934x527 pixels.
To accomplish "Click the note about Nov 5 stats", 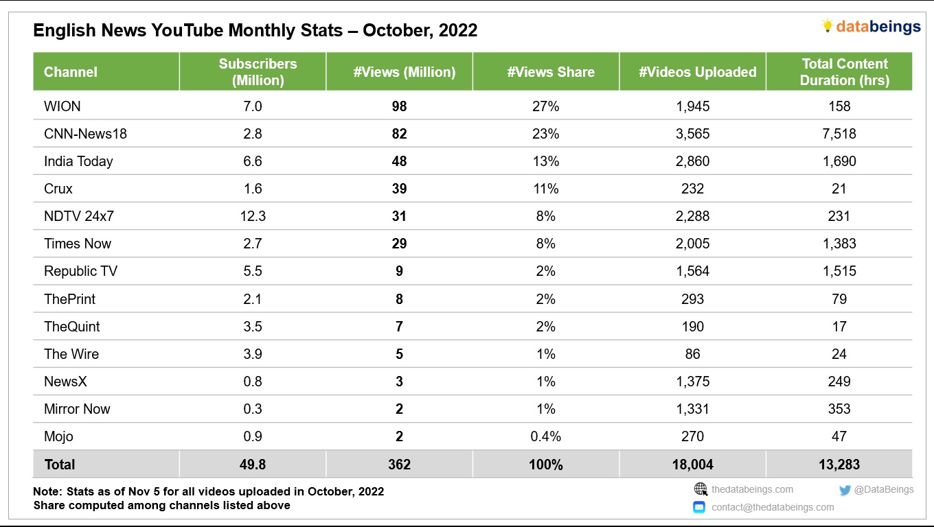I will coord(209,491).
